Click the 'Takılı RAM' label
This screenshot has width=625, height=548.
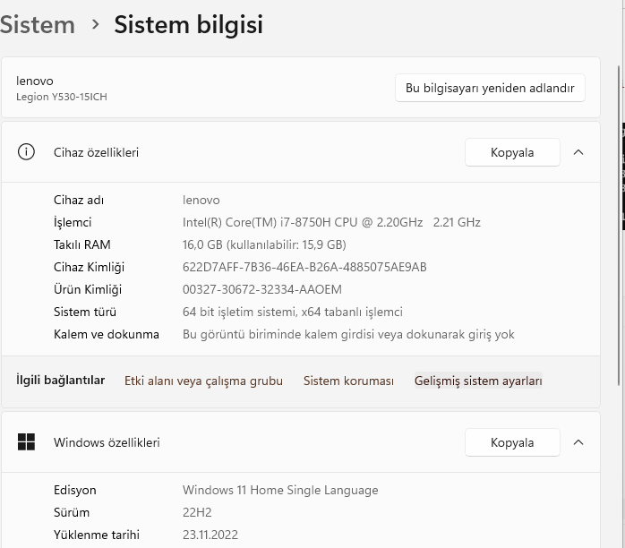[x=82, y=244]
